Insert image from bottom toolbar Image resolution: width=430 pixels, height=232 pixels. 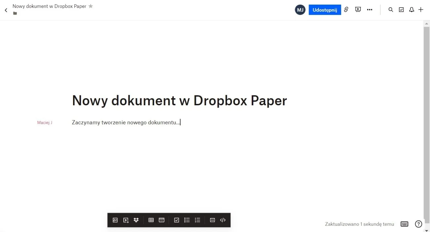pyautogui.click(x=115, y=220)
